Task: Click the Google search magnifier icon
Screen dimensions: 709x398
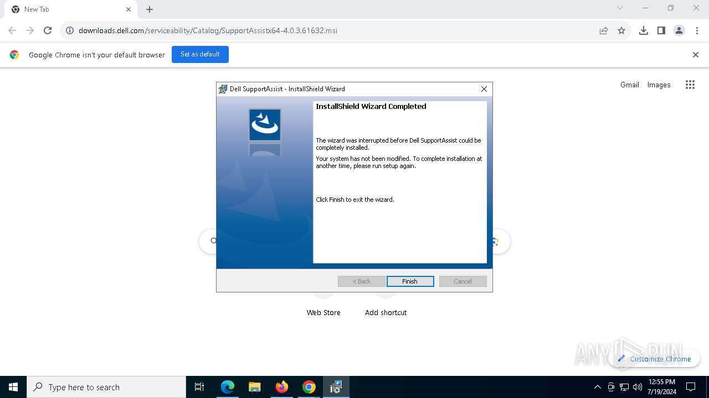Action: (x=213, y=241)
